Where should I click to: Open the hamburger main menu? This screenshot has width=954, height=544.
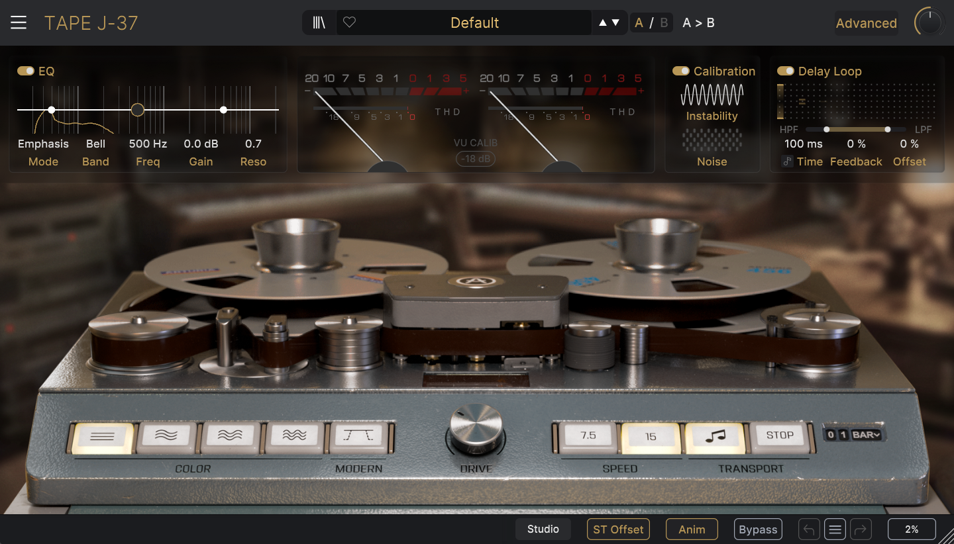click(x=19, y=23)
